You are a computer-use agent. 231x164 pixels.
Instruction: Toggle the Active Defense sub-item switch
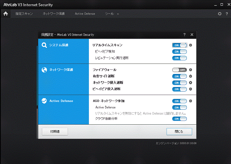click(180, 107)
